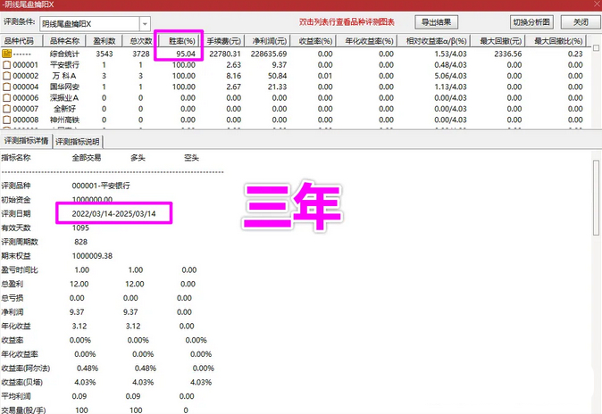The height and width of the screenshot is (414, 602).
Task: Sort by the 相对收益率α/β(%) column header
Action: (x=434, y=41)
